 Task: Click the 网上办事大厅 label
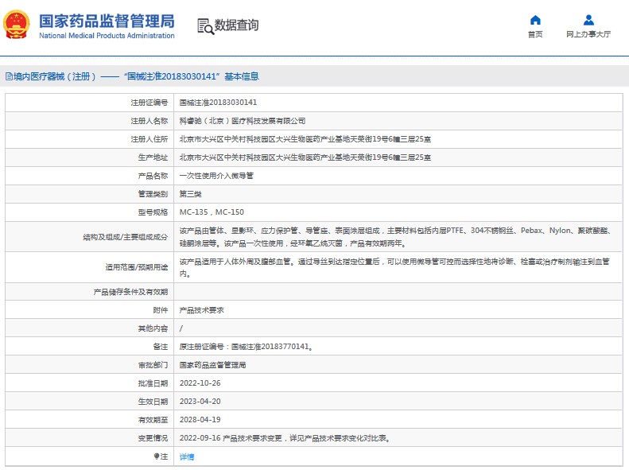point(588,34)
